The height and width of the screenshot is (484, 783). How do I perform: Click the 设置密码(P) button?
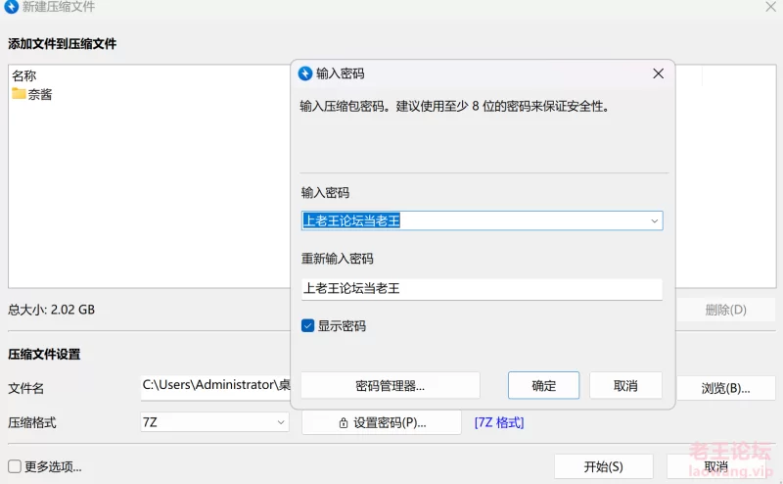click(x=382, y=423)
